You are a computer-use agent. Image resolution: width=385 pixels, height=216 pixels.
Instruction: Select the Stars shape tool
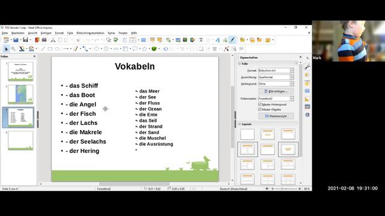[x=144, y=49]
